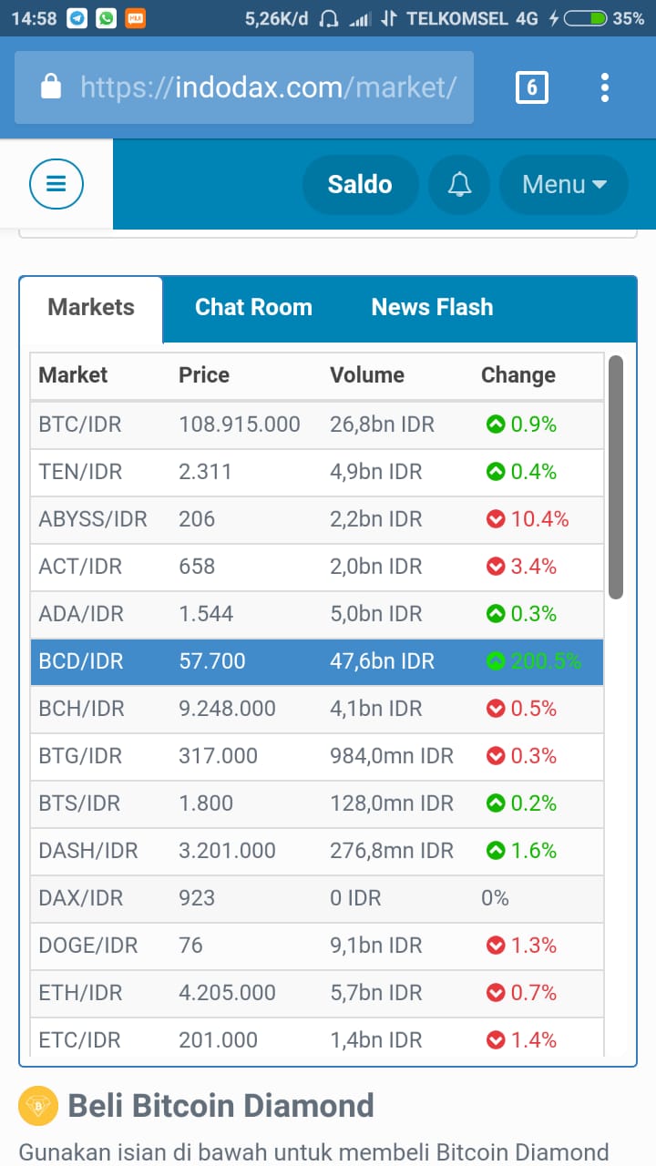Image resolution: width=656 pixels, height=1166 pixels.
Task: Open the browser tabs counter showing 6
Action: pyautogui.click(x=532, y=87)
